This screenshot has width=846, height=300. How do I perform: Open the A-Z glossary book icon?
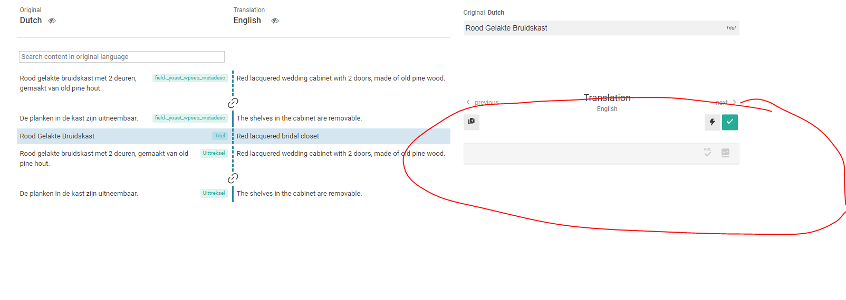[726, 153]
